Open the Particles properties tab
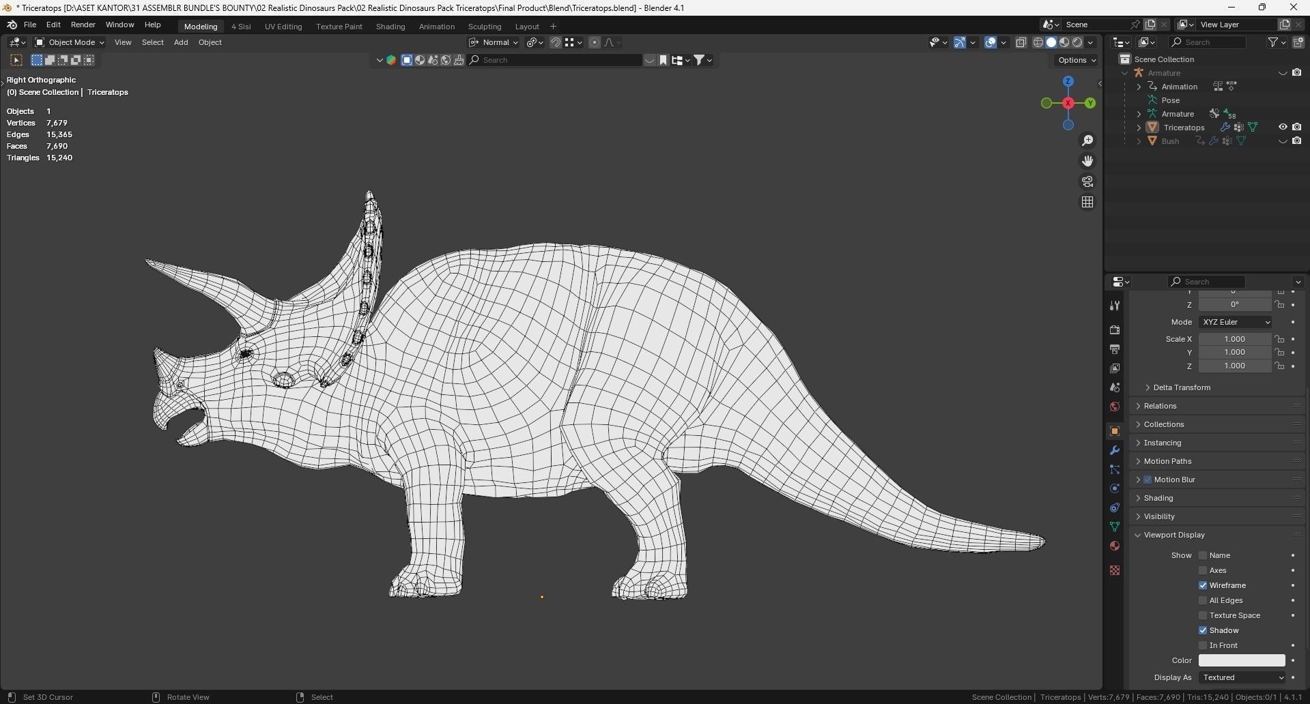 (x=1115, y=469)
